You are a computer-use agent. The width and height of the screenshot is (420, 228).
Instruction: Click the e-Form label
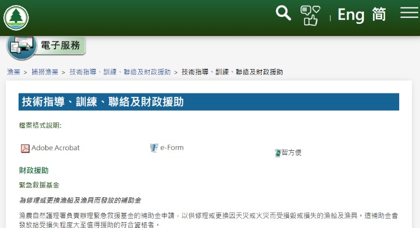pos(172,147)
